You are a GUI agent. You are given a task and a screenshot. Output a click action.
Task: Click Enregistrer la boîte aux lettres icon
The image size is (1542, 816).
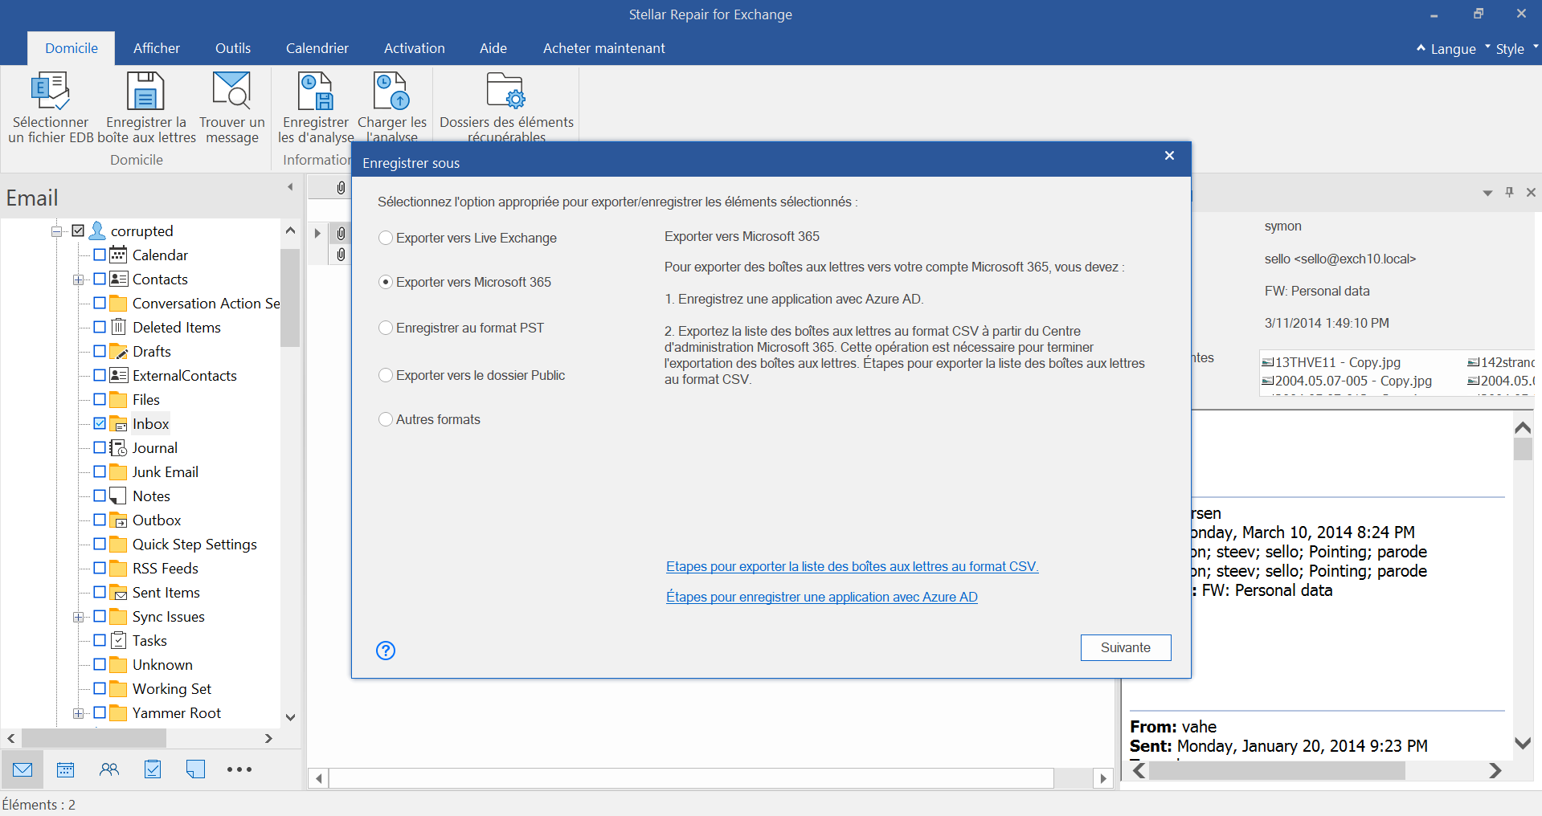coord(146,91)
